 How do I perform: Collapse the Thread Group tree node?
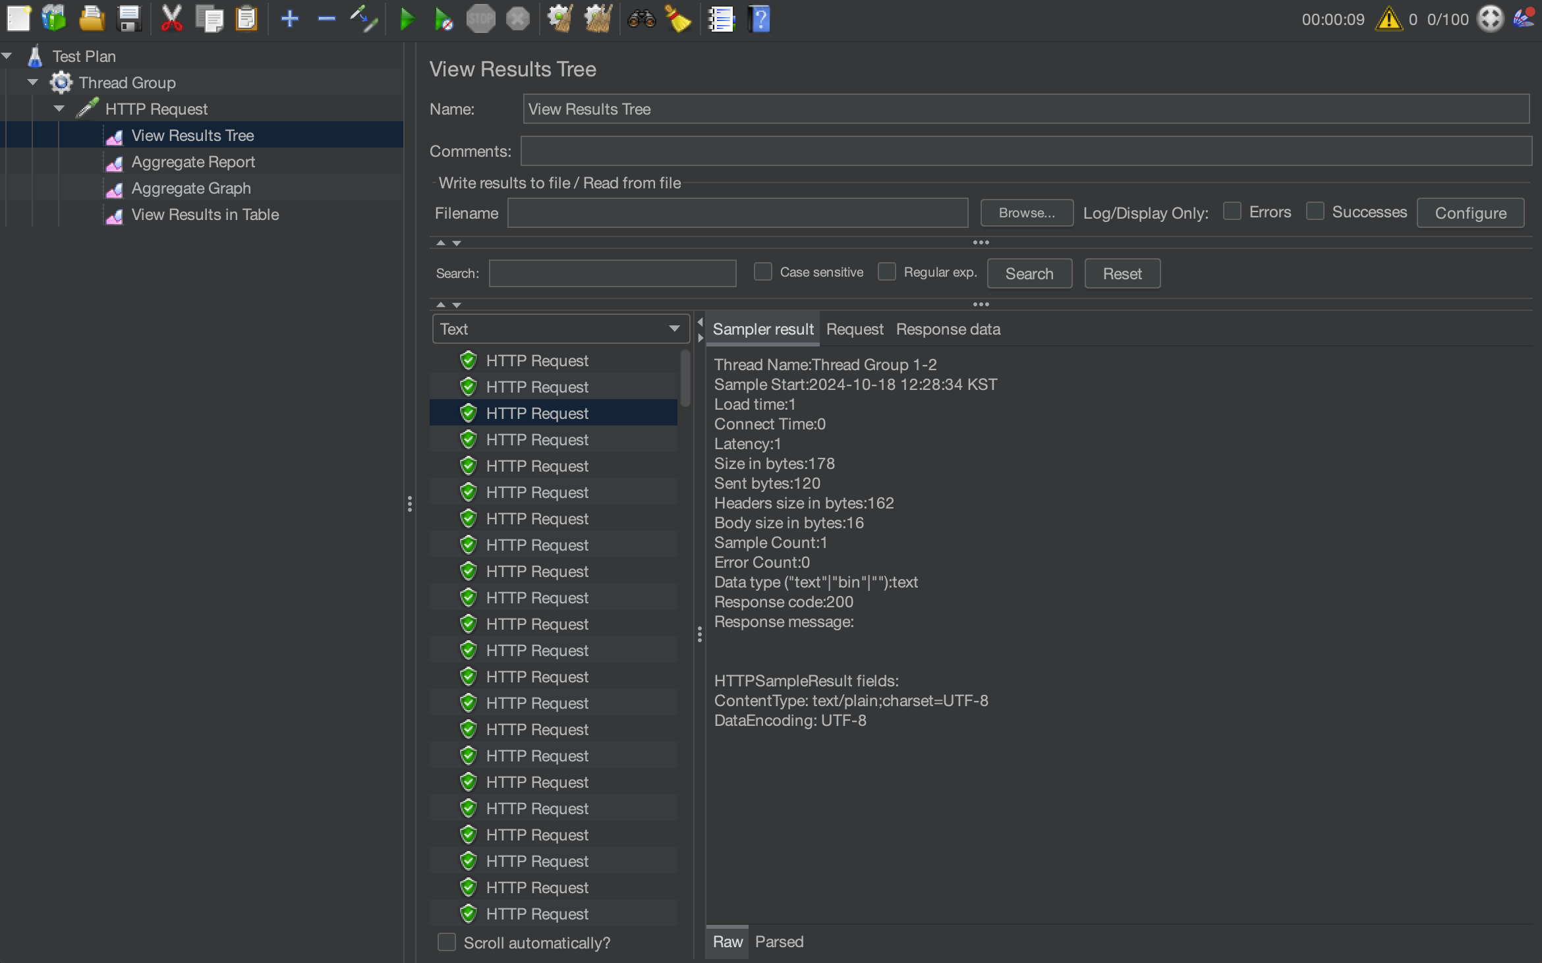tap(33, 82)
